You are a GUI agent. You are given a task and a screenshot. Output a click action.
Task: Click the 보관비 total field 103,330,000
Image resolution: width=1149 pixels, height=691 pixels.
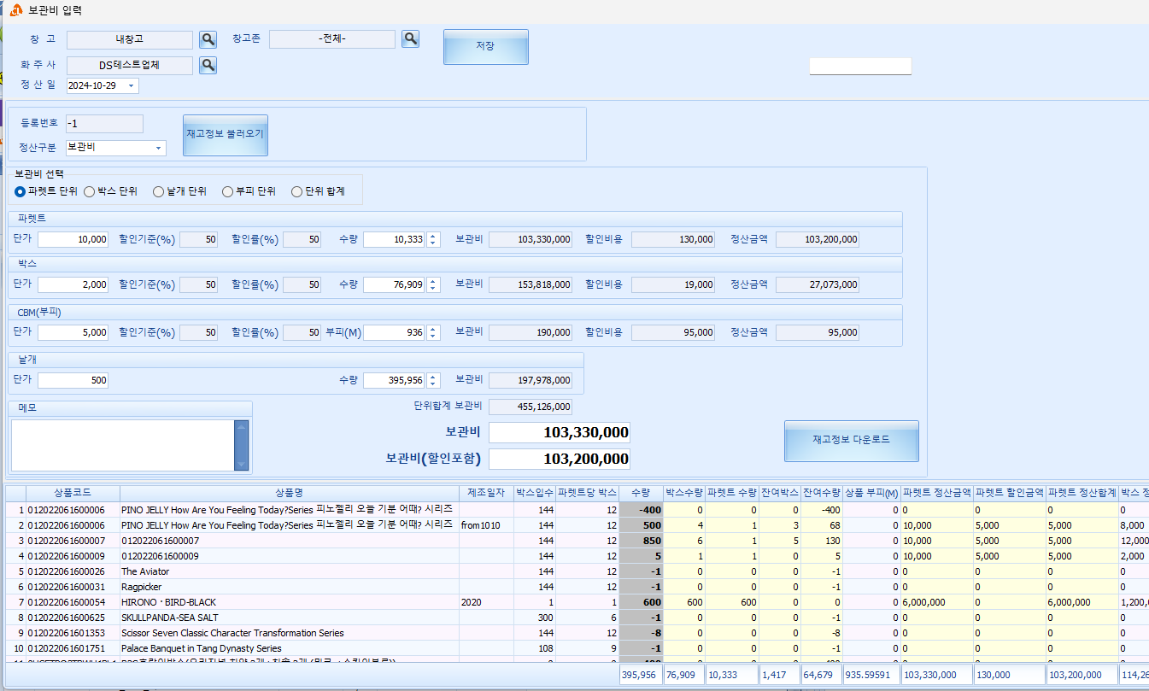(560, 432)
